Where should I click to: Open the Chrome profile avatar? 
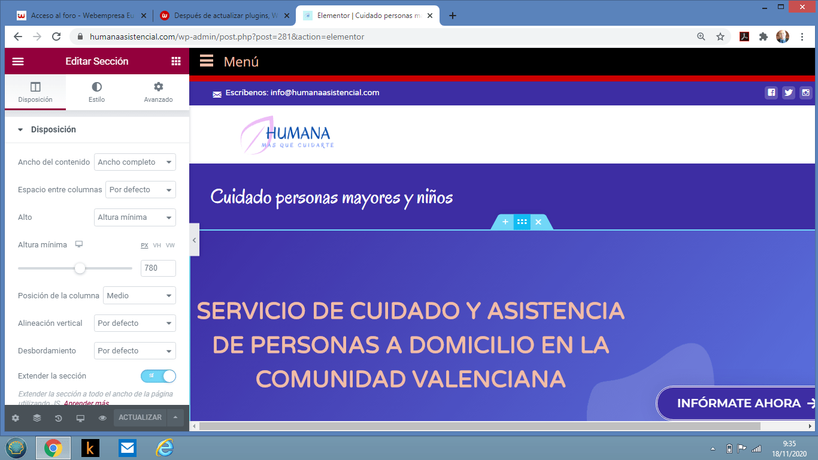pos(783,37)
